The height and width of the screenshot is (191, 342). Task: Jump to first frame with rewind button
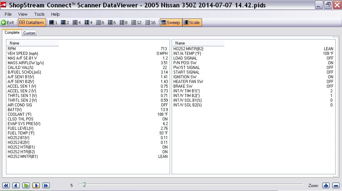click(x=6, y=186)
